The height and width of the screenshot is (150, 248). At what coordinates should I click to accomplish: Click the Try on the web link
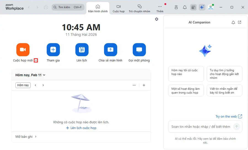click(228, 116)
